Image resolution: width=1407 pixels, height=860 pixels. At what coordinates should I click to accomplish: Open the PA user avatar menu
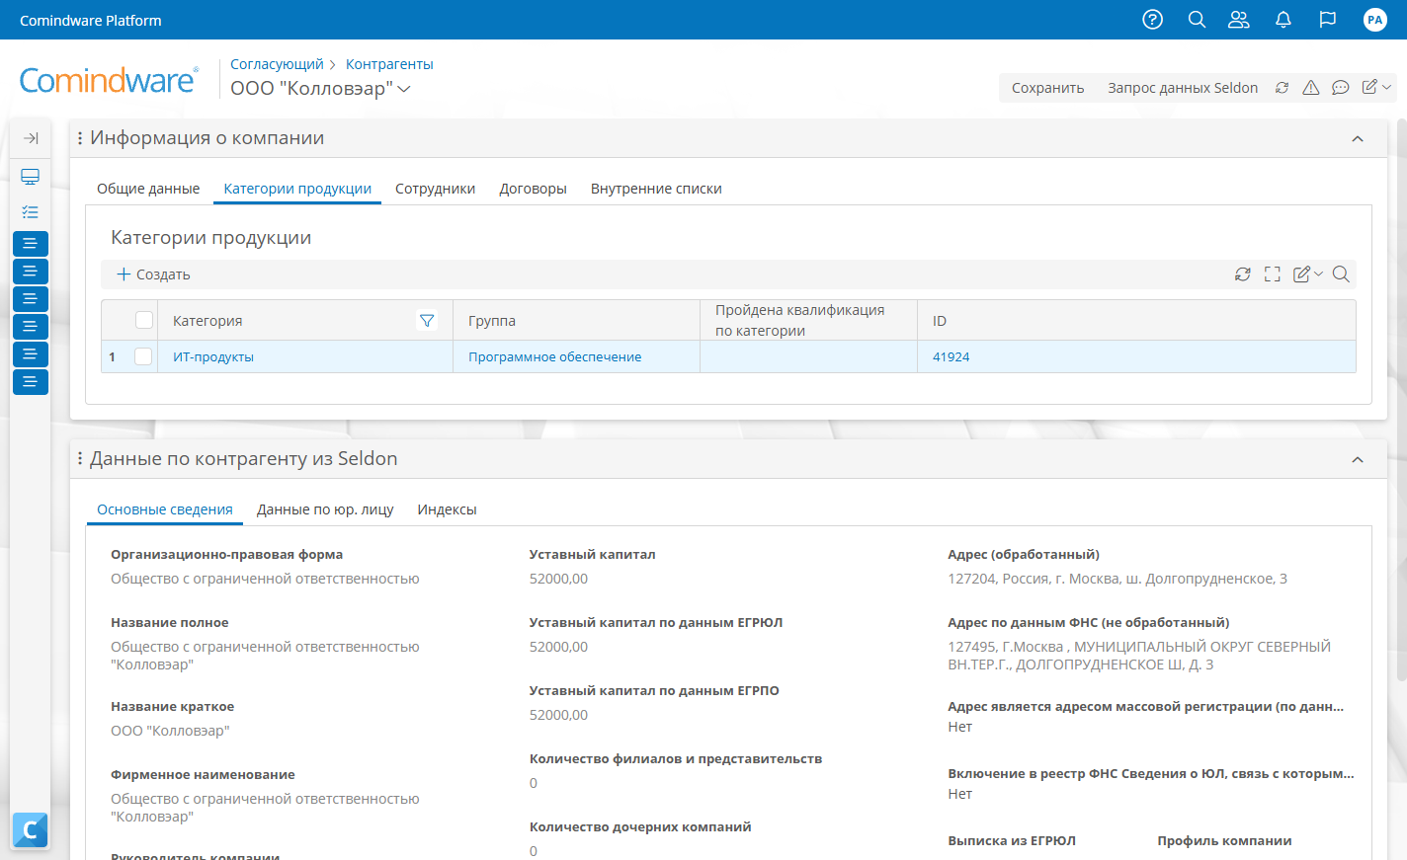point(1374,20)
